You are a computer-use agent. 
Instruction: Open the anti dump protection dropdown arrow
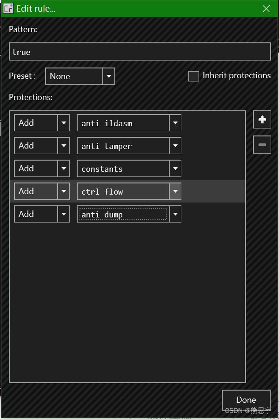pos(175,214)
